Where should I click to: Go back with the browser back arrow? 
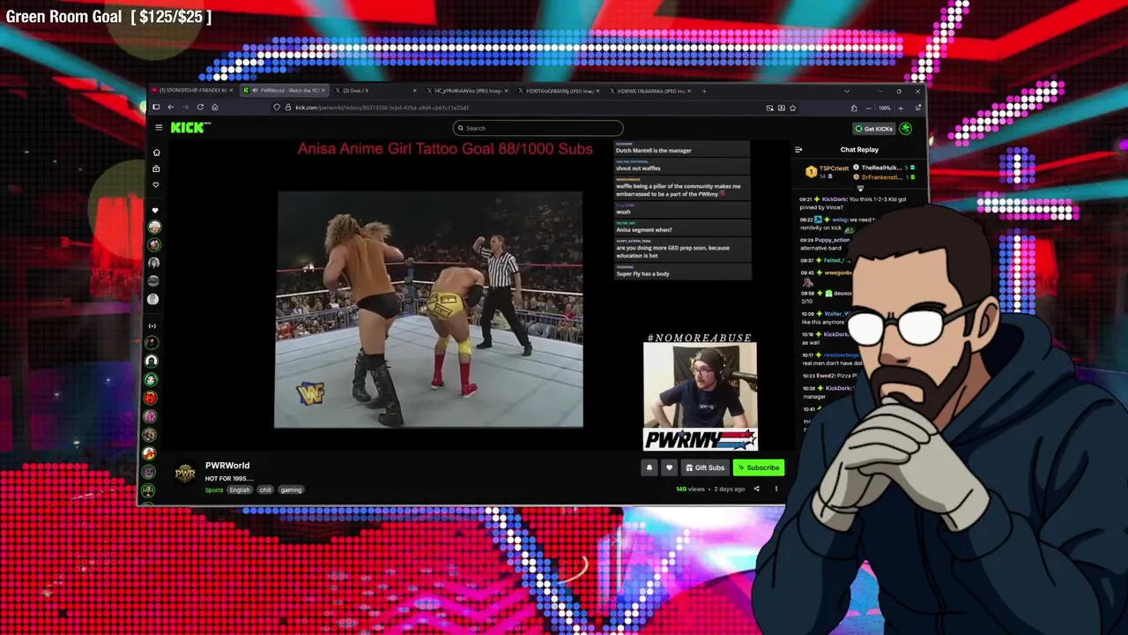(x=171, y=108)
